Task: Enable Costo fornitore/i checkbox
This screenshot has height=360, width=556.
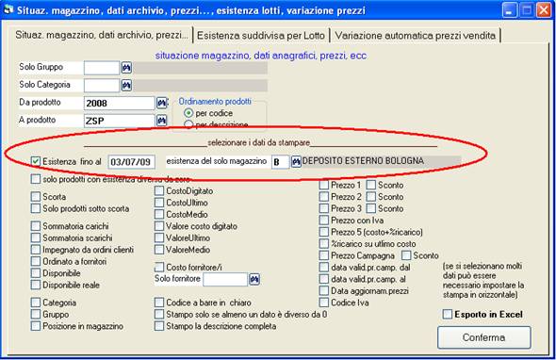Action: [159, 267]
